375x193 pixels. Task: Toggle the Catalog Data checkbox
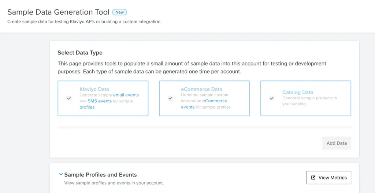tap(272, 98)
